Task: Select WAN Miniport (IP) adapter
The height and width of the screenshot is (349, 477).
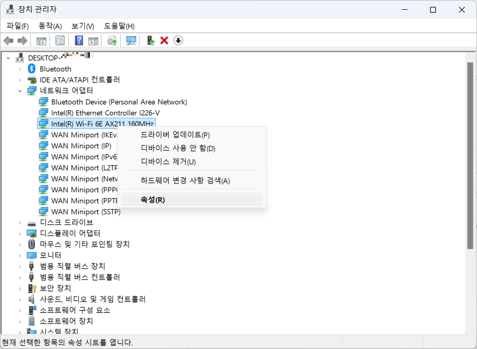Action: coord(81,146)
